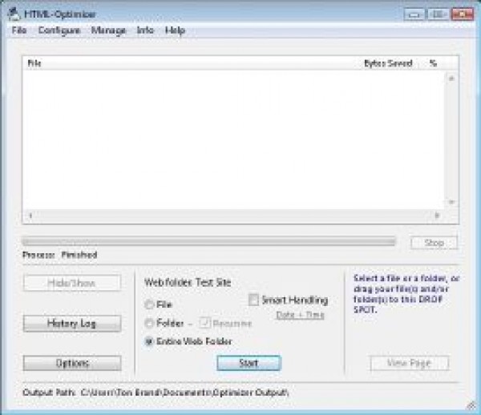Close the HTML-Optimizer window
Image resolution: width=481 pixels, height=415 pixels.
click(463, 14)
